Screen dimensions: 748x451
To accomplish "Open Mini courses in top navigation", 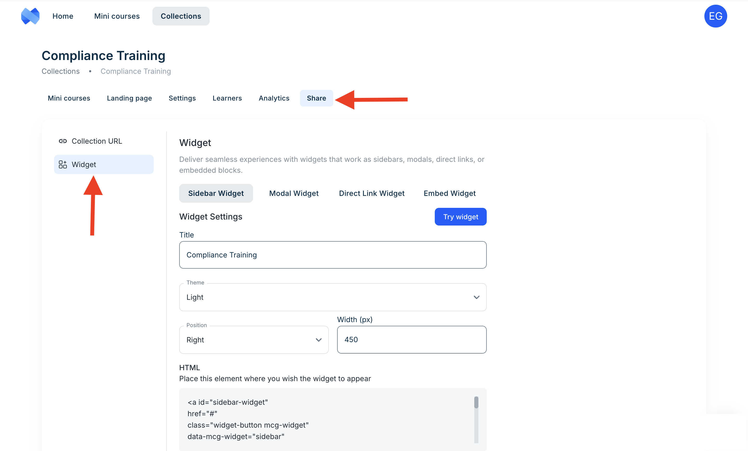I will tap(117, 16).
